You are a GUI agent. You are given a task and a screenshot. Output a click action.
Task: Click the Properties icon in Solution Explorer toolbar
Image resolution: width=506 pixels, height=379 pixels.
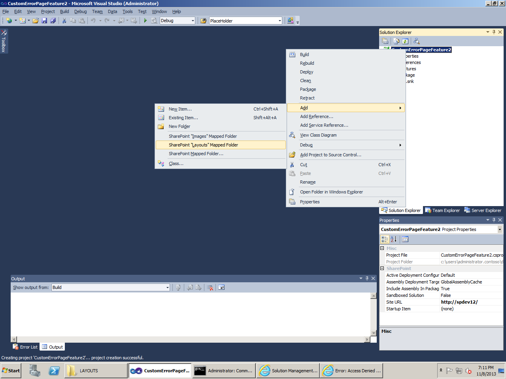point(385,41)
